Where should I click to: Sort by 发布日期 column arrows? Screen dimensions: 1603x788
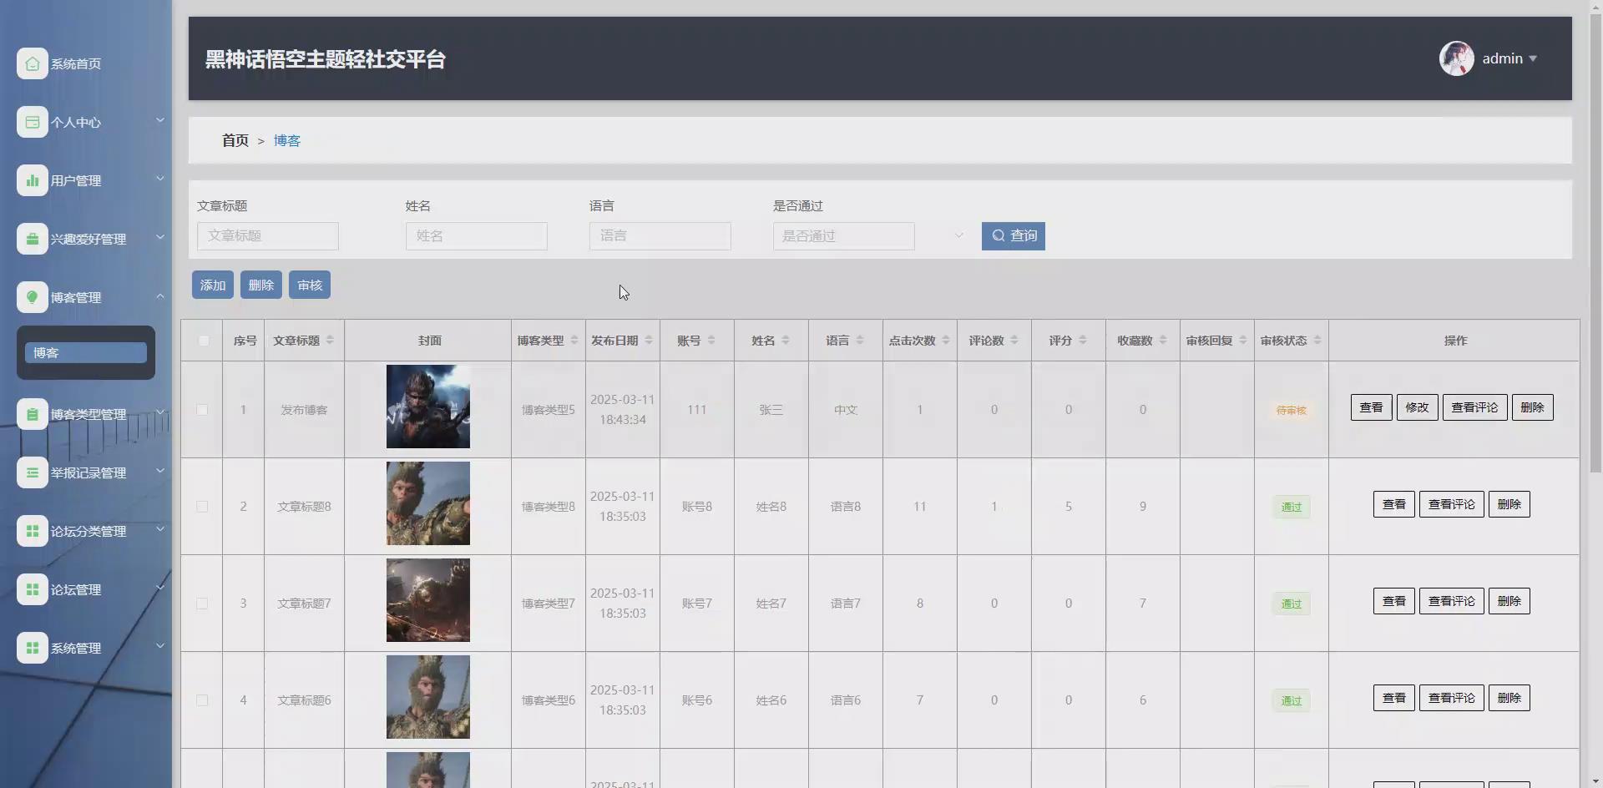tap(648, 340)
